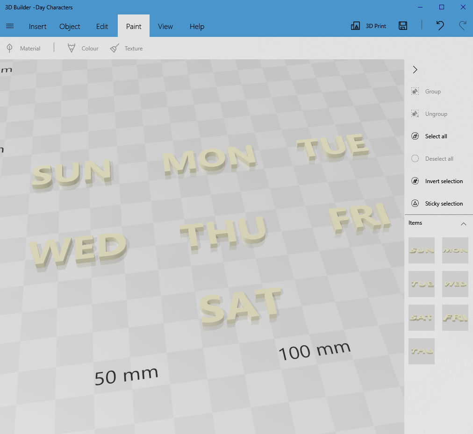
Task: Open the hamburger menu
Action: tap(10, 26)
